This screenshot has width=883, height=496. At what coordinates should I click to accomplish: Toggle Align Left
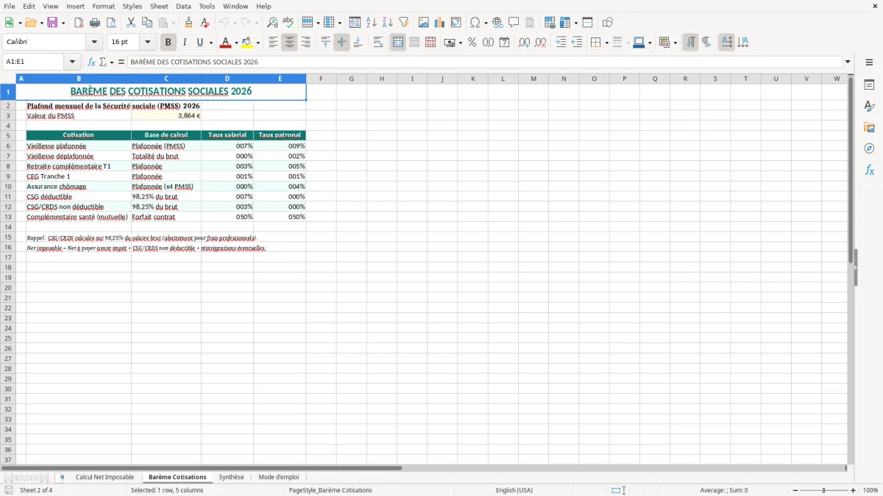click(x=273, y=43)
